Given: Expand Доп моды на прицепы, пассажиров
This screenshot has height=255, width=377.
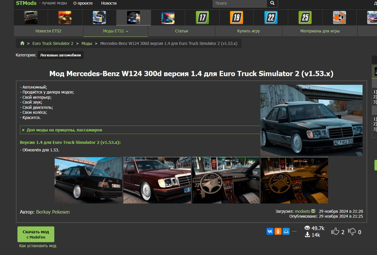Looking at the screenshot, I should point(140,130).
